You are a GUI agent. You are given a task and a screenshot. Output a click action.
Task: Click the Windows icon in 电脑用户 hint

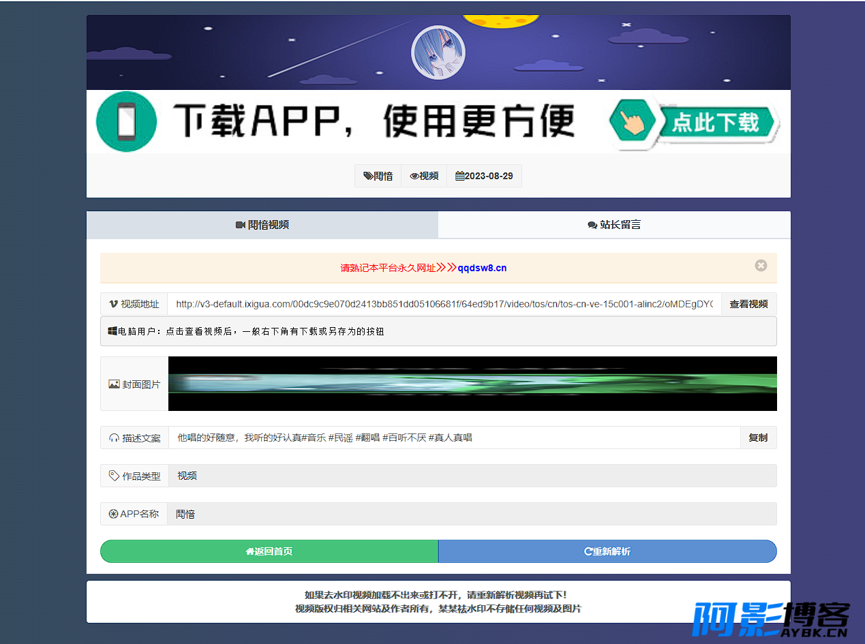point(112,331)
